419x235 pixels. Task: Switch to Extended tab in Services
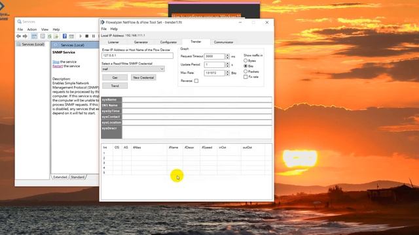click(x=60, y=177)
